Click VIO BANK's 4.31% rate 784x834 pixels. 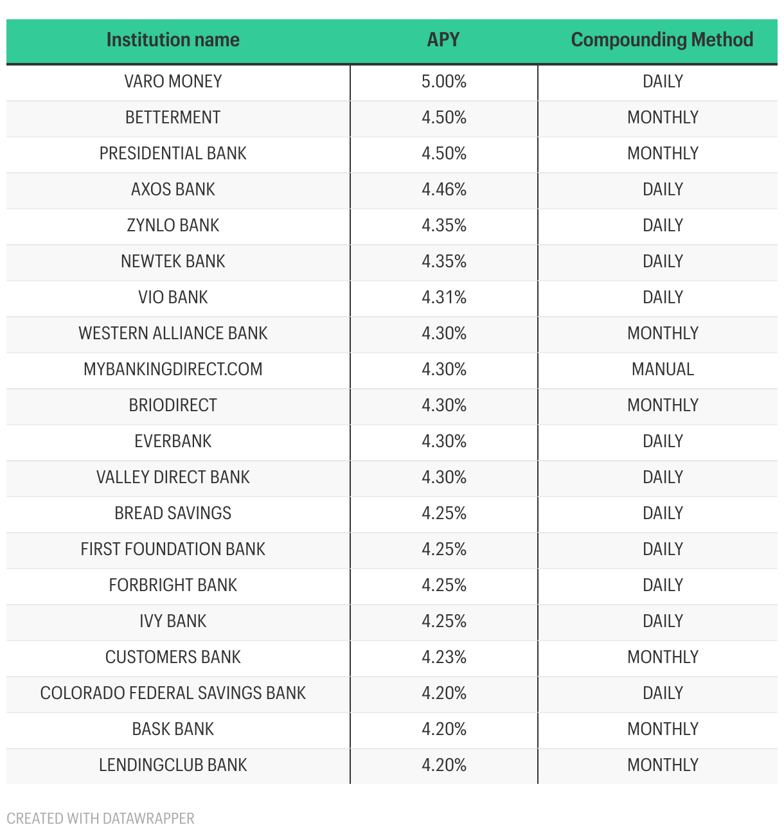(444, 297)
